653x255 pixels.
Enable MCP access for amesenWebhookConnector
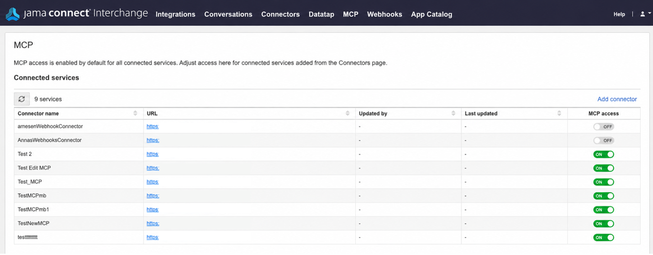(604, 127)
